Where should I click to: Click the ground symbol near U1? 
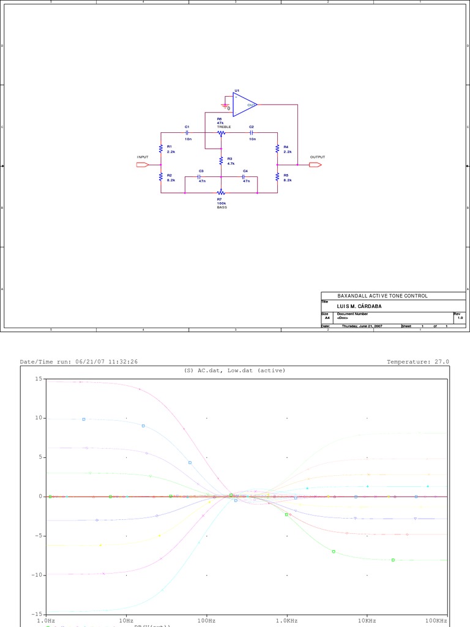click(225, 106)
